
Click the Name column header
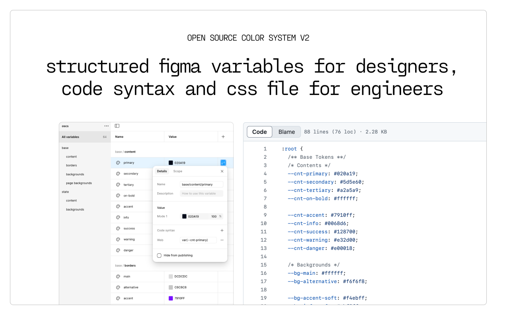tap(119, 137)
